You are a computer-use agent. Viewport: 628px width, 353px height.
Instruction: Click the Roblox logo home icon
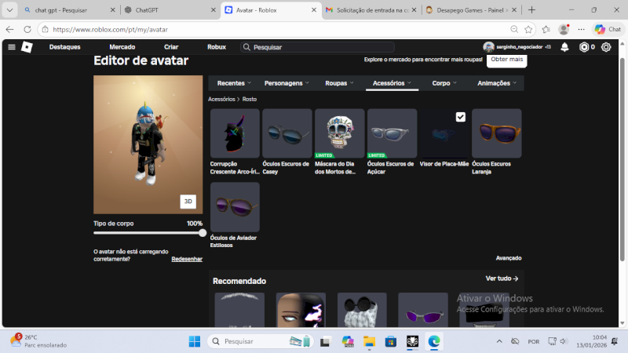coord(27,47)
